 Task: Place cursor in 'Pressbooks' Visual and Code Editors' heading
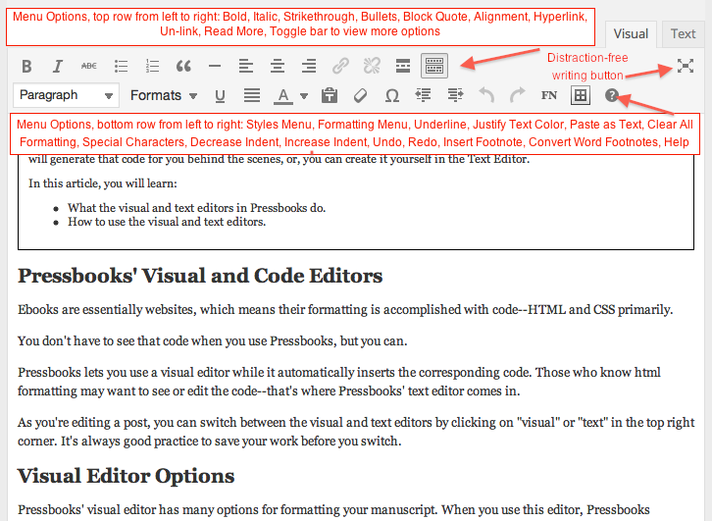[x=200, y=276]
